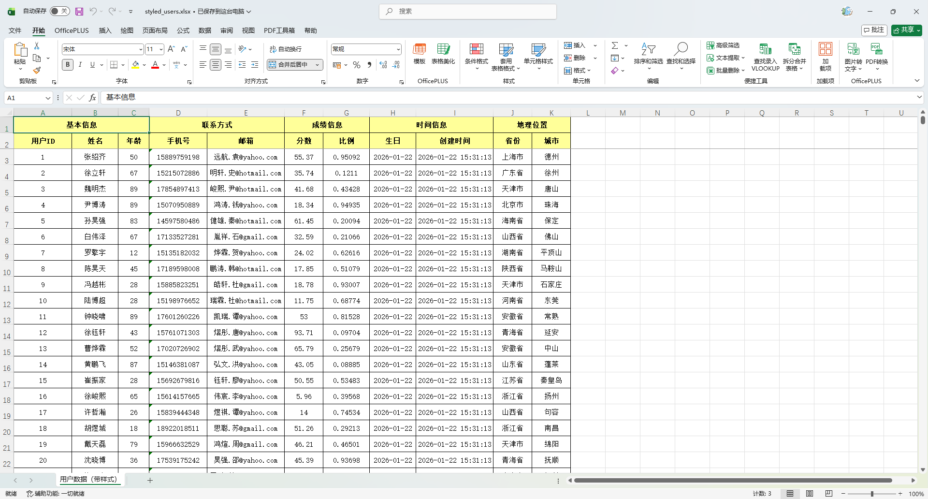
Task: Open the Name Box dropdown arrow
Action: [x=48, y=98]
